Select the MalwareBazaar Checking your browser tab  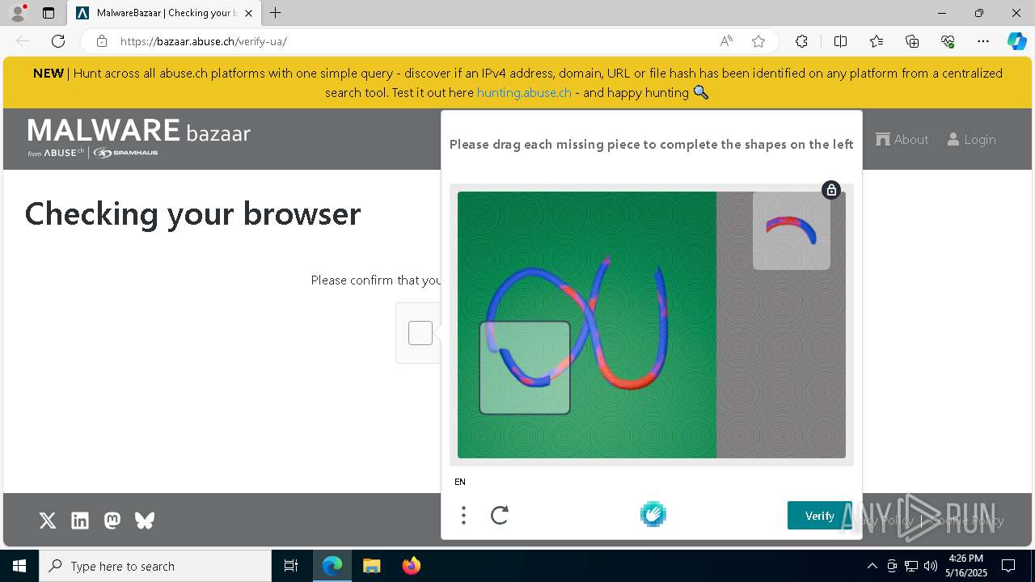coord(164,13)
